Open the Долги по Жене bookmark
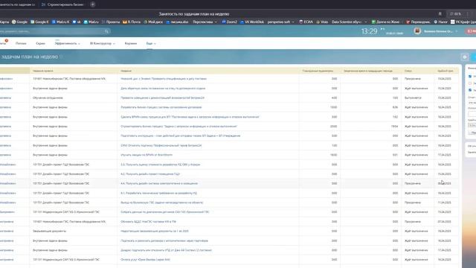 [x=385, y=22]
